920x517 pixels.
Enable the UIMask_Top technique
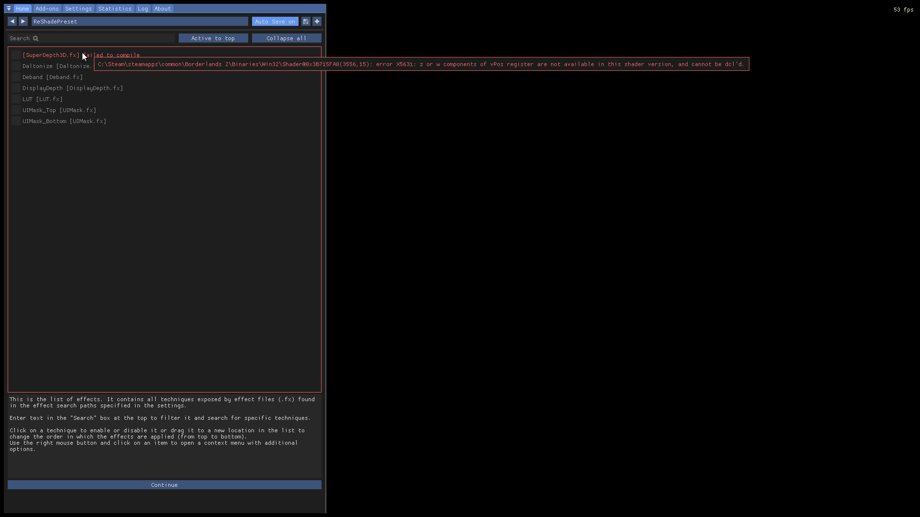click(16, 110)
